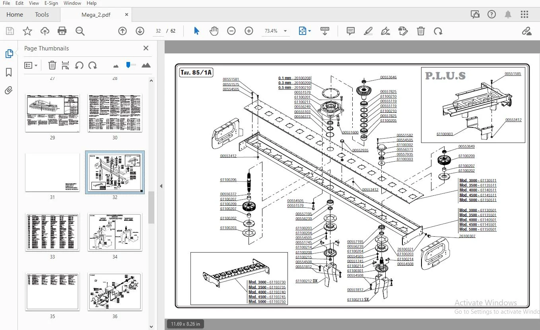Open the View menu
The height and width of the screenshot is (330, 540).
click(34, 3)
